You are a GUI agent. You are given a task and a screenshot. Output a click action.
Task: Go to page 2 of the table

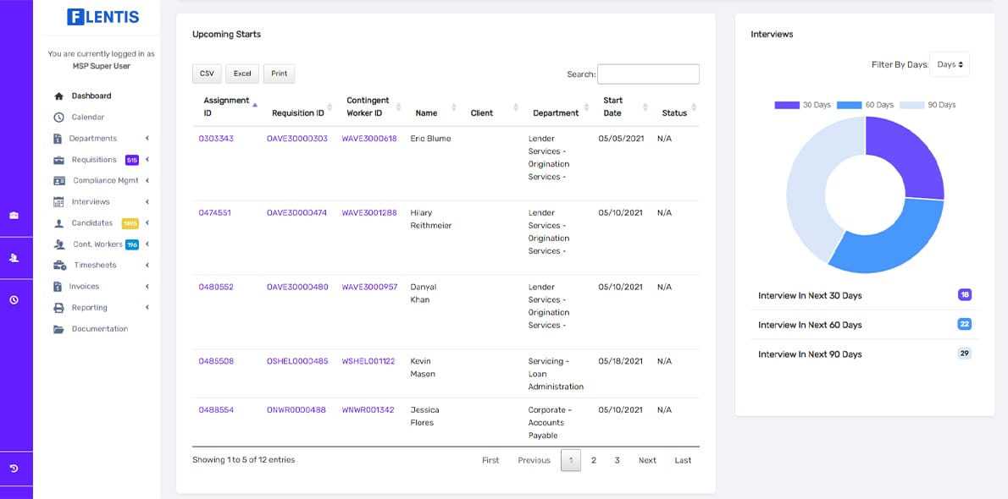tap(593, 460)
